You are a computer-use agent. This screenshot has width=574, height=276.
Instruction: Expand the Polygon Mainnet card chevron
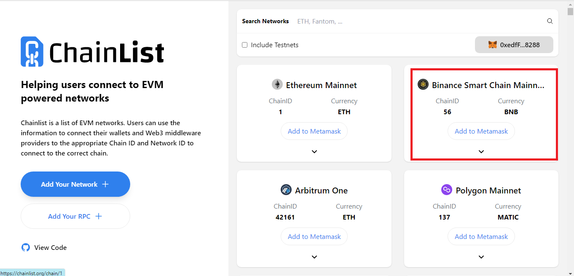481,257
